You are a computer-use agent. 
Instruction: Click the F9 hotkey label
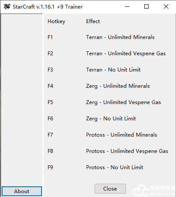pos(50,167)
